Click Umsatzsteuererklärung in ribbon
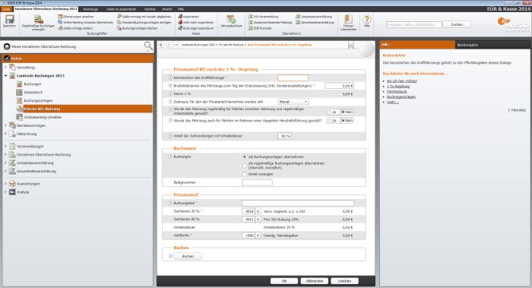 pyautogui.click(x=314, y=17)
